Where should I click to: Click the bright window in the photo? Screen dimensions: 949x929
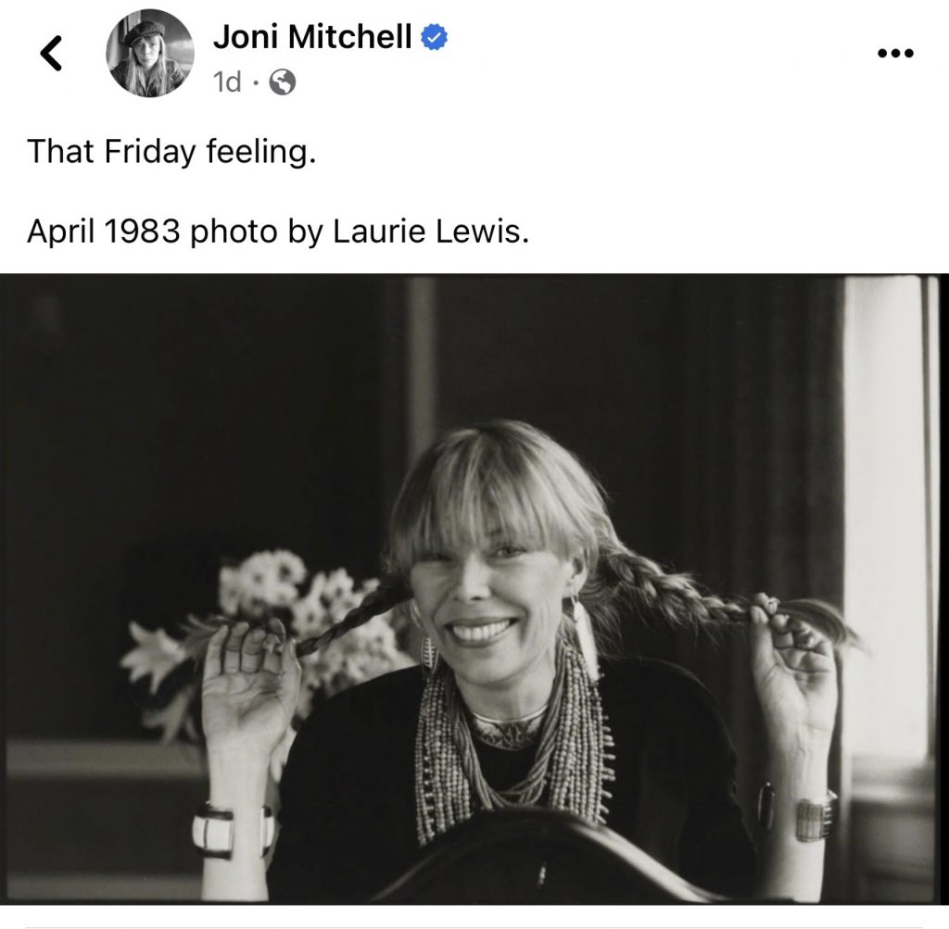pyautogui.click(x=885, y=519)
